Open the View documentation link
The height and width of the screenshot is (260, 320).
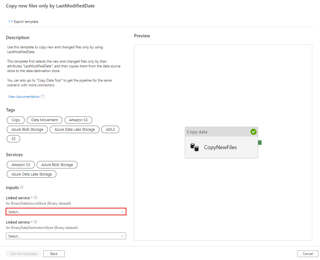[x=24, y=97]
